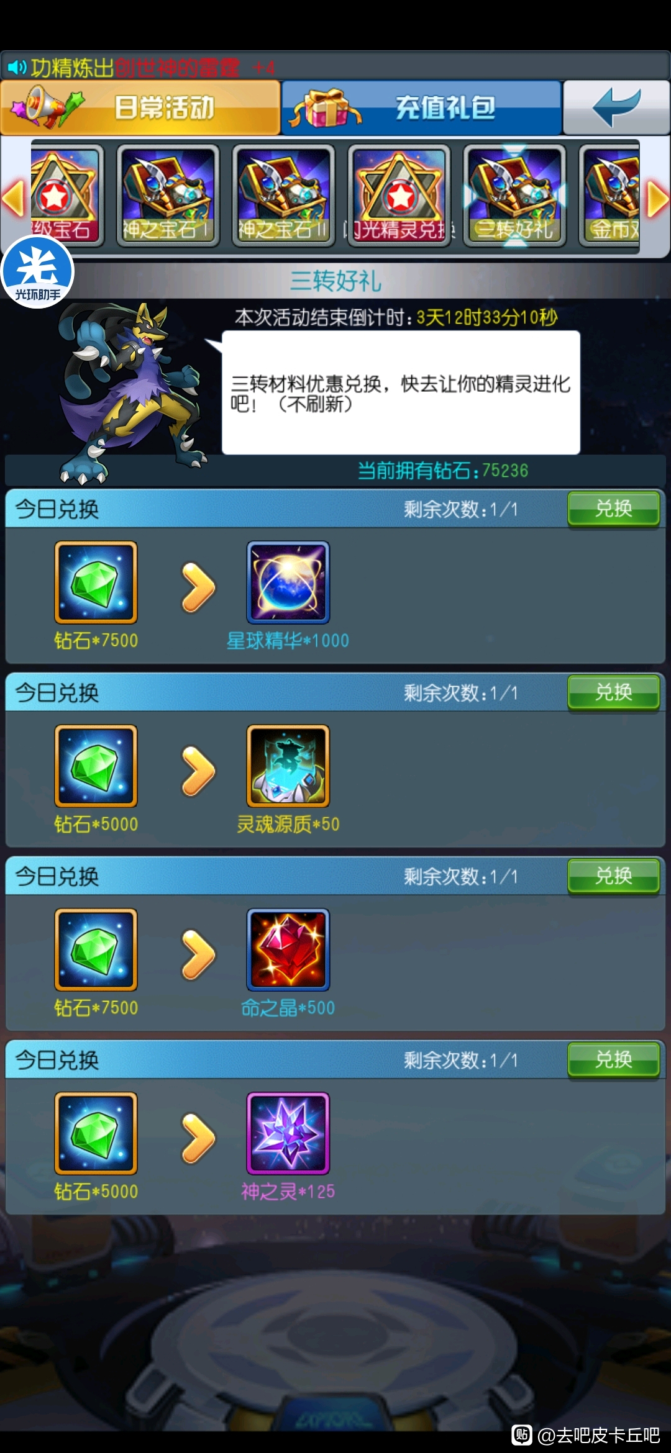The width and height of the screenshot is (671, 1453).
Task: Open the 三转好礼 treasure chest icon
Action: 514,196
